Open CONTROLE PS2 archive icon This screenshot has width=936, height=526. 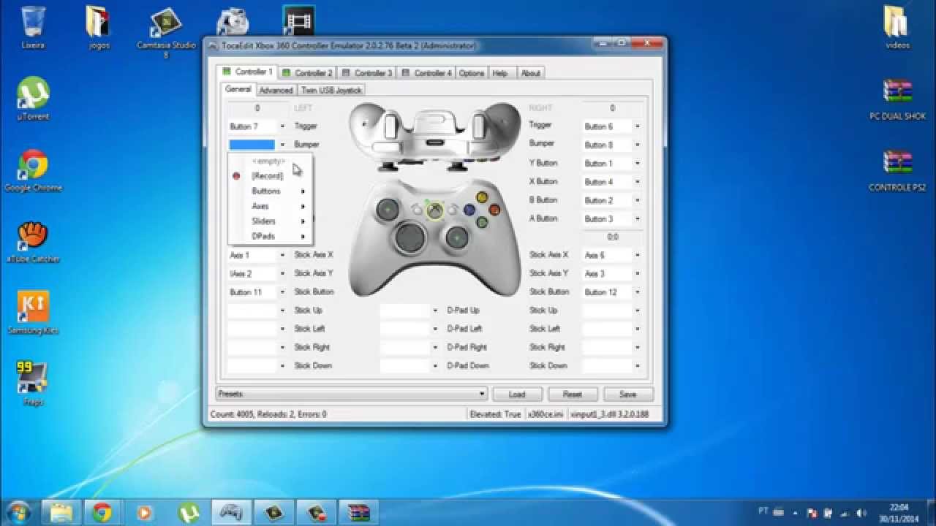pyautogui.click(x=897, y=170)
